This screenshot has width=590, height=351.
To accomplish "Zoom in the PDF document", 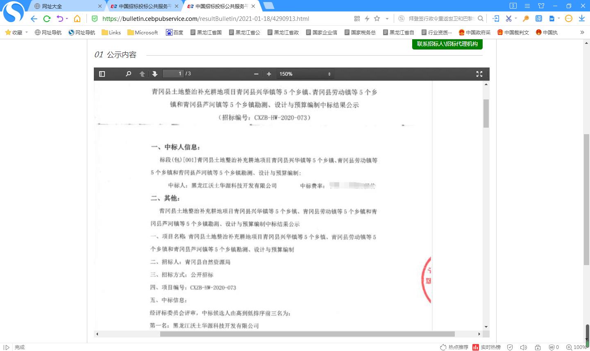I will pos(269,74).
